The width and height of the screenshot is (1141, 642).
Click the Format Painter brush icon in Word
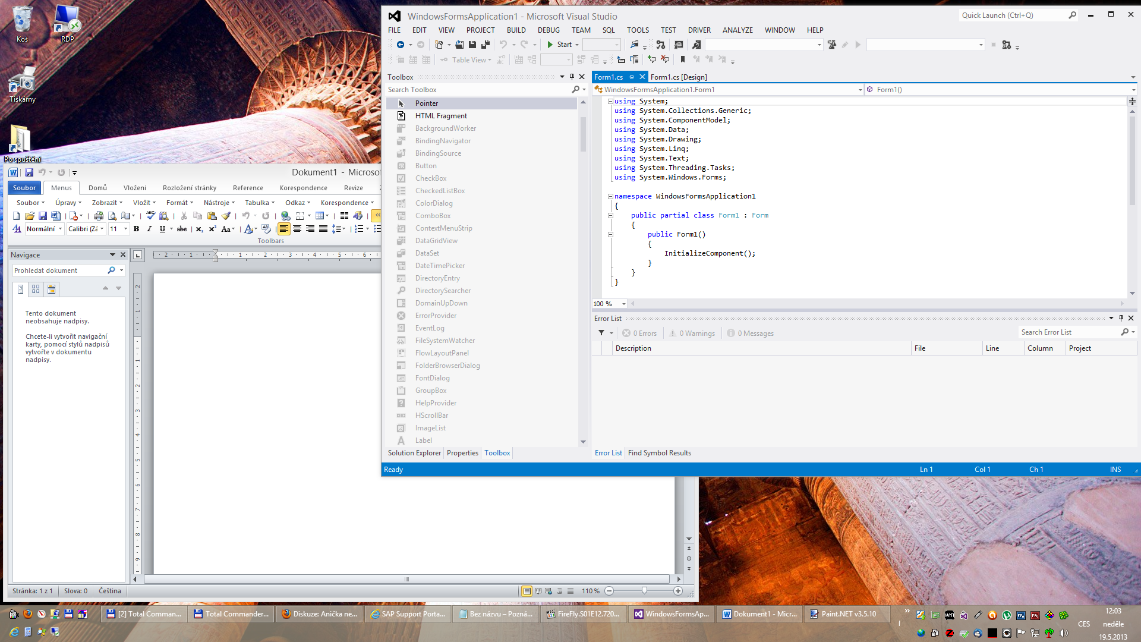pos(226,216)
